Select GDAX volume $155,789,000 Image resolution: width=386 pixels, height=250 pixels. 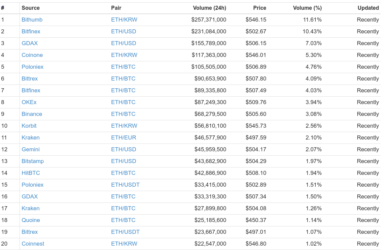(209, 43)
